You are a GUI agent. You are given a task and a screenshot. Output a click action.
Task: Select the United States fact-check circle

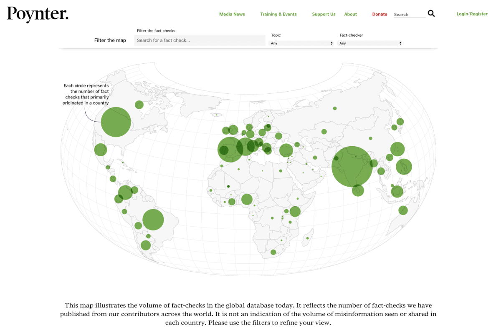116,122
